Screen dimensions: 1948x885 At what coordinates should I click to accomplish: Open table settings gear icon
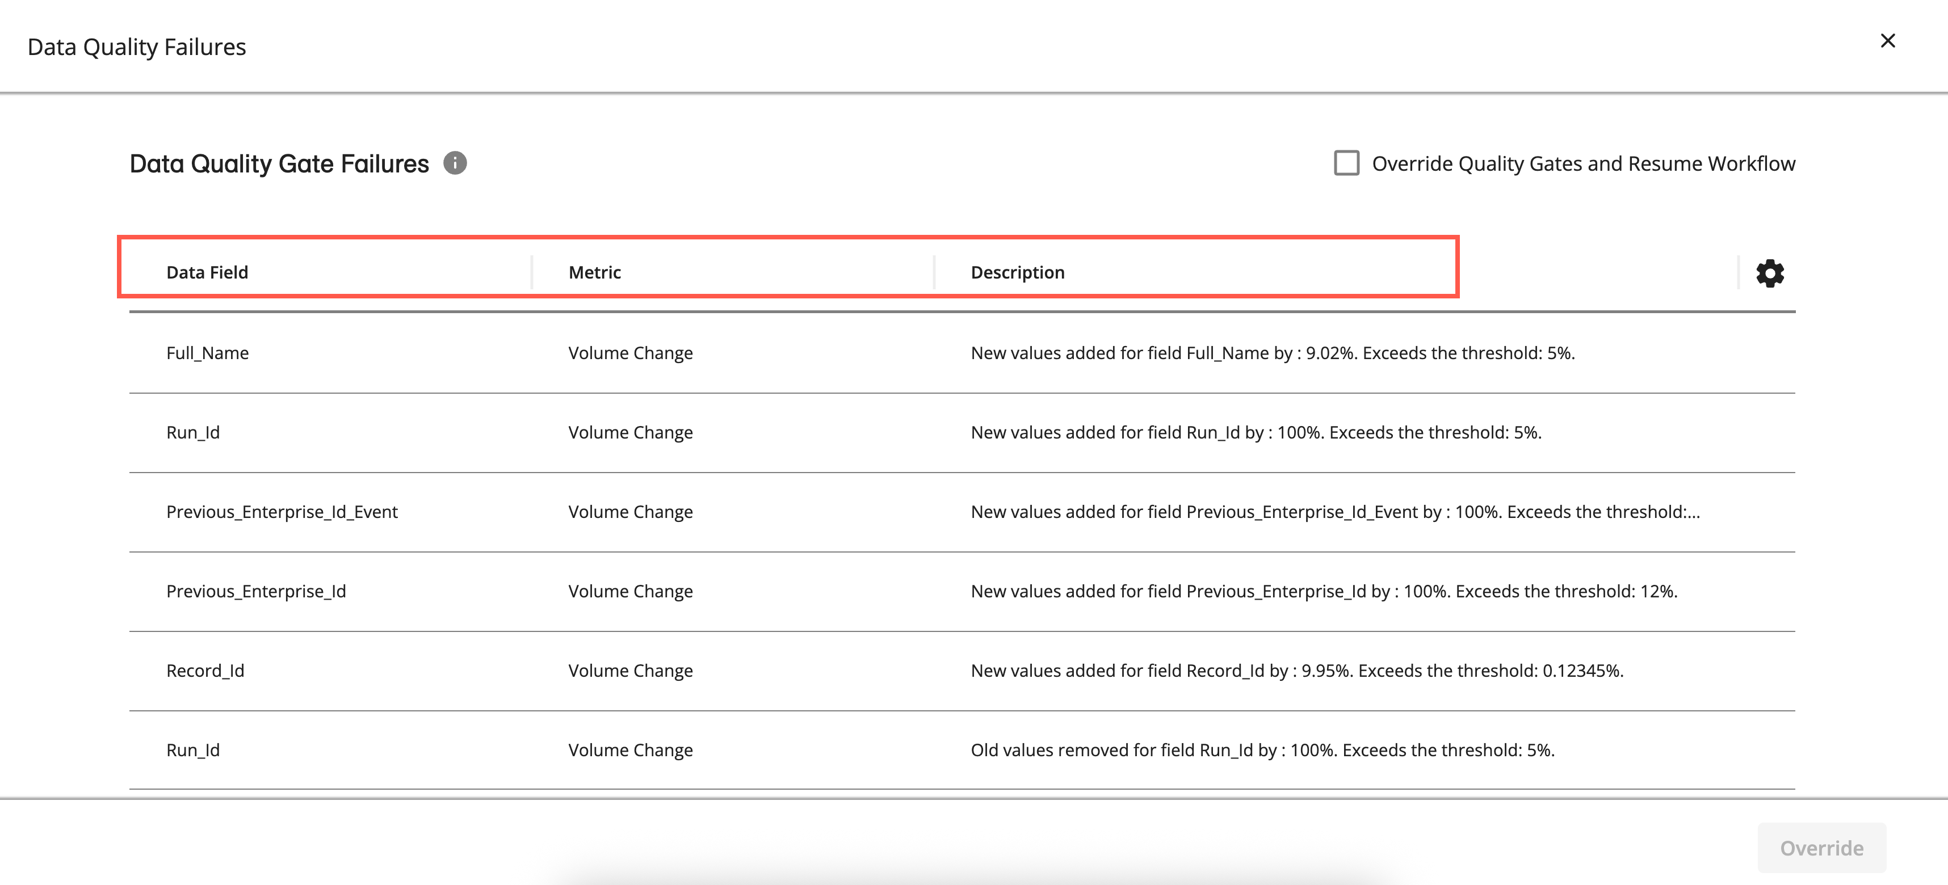click(1770, 273)
